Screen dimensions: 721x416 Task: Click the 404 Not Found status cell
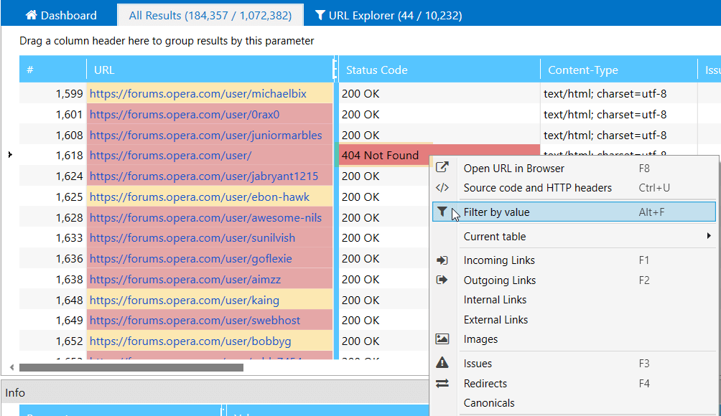coord(439,155)
